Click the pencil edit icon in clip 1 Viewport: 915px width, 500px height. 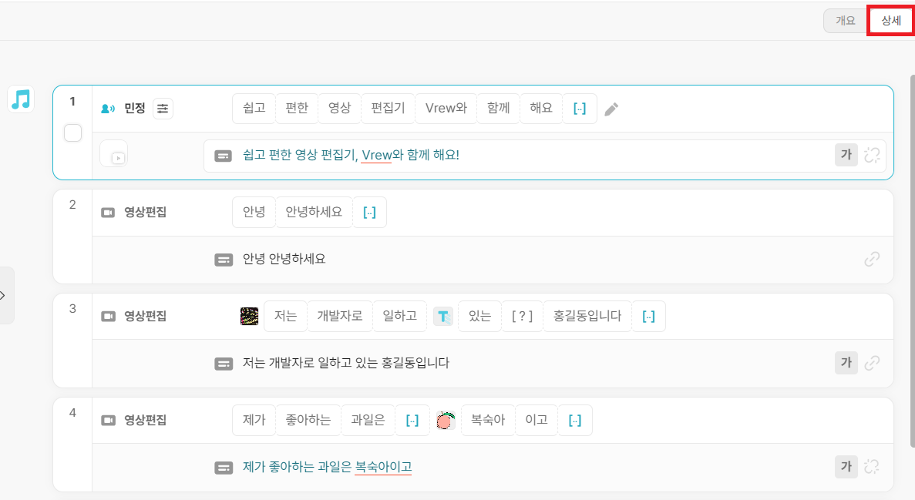click(611, 109)
